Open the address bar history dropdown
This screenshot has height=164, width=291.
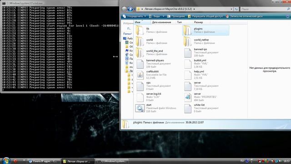coord(231,9)
